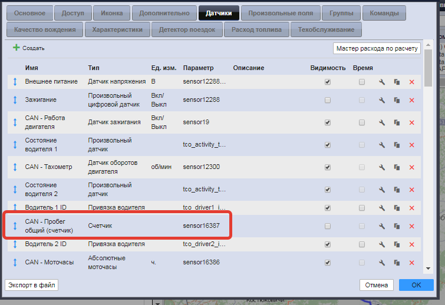Enable time checkbox for Внешнее питание
445x305 pixels.
362,82
